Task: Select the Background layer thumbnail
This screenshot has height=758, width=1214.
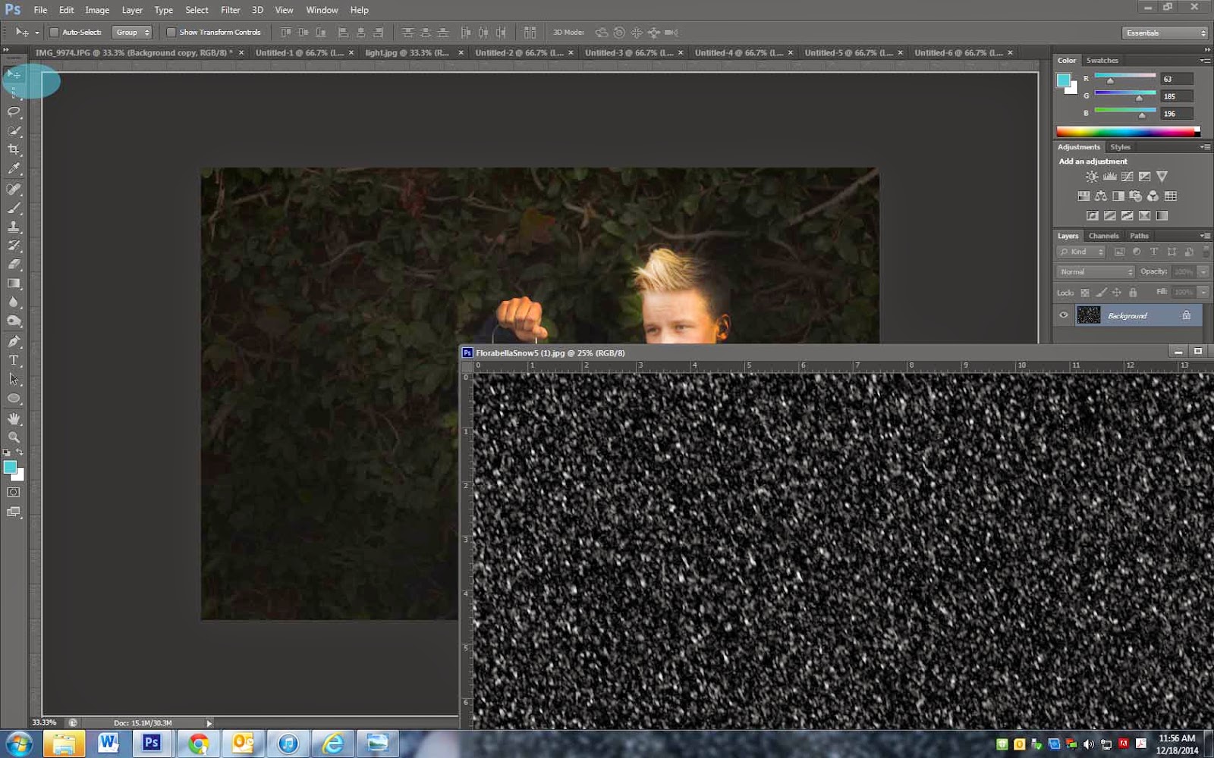Action: 1089,315
